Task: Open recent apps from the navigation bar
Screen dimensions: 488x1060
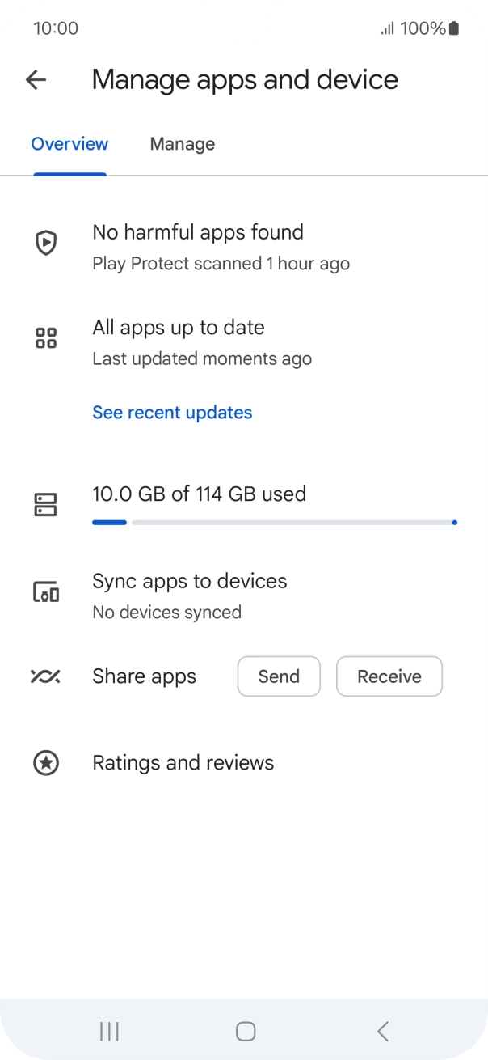Action: point(109,1031)
